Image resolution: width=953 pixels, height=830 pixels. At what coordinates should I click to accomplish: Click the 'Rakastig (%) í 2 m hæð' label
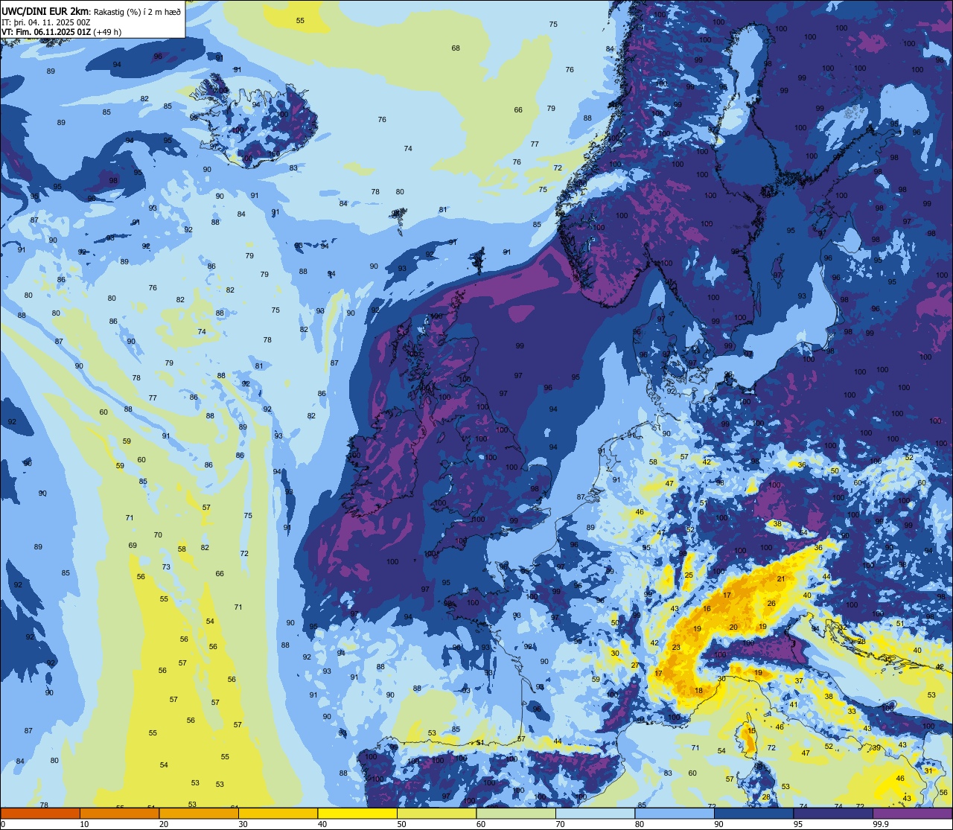(137, 11)
